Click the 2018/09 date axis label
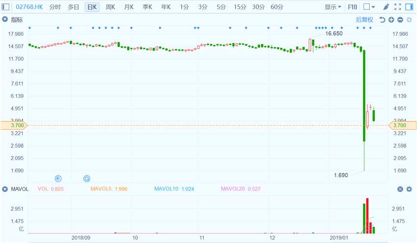 81,238
